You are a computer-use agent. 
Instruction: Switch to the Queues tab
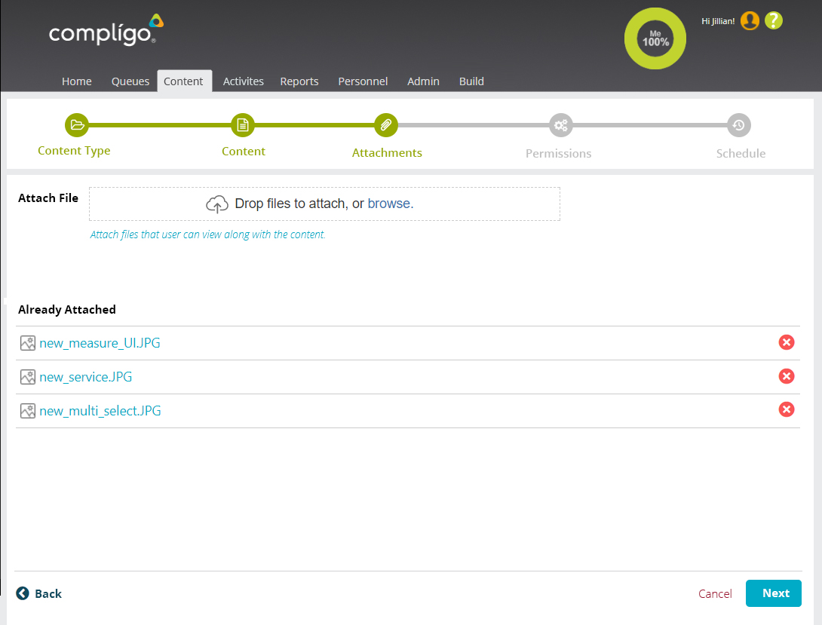[130, 81]
